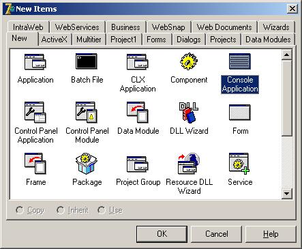Confirm with the OK button
The width and height of the screenshot is (302, 249).
162,234
